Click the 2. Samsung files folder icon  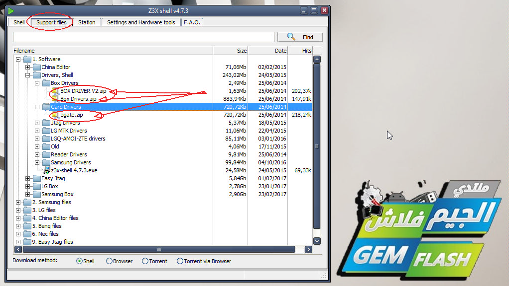click(27, 202)
